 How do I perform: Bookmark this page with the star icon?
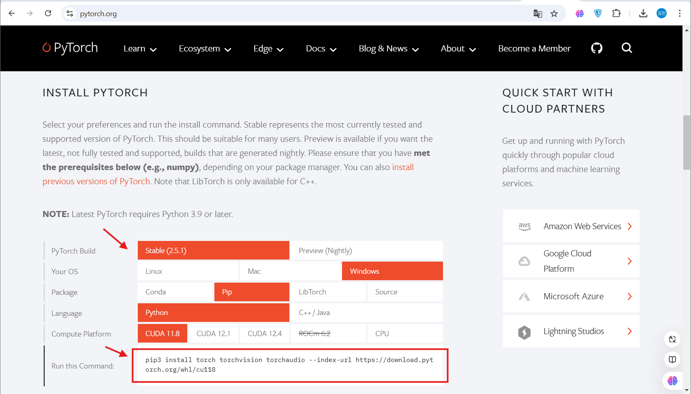point(554,14)
